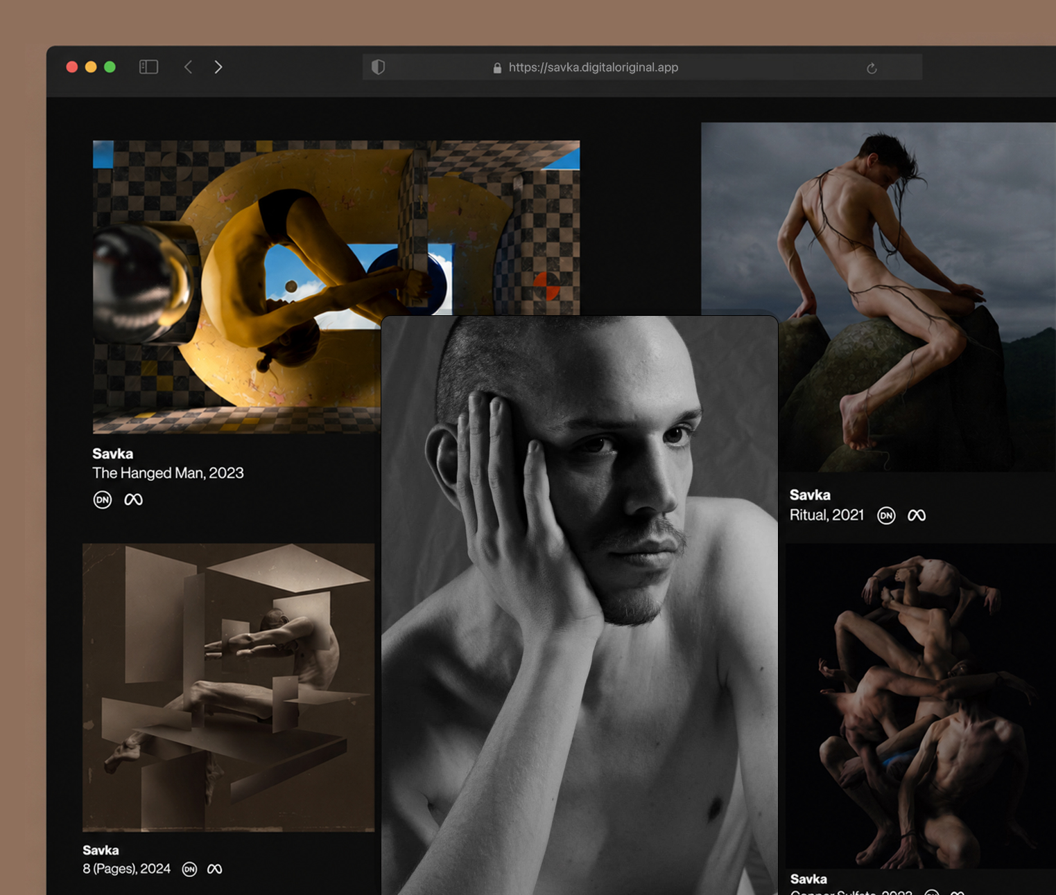Maximize the browser with the green button
Screen dimensions: 1056x895
pos(110,67)
